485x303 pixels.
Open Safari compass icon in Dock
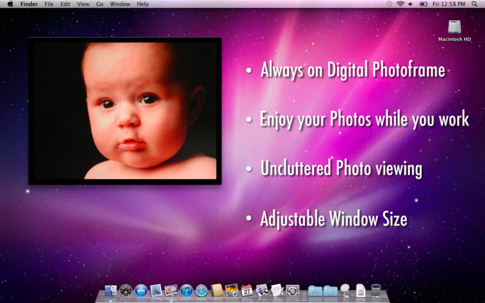202,291
